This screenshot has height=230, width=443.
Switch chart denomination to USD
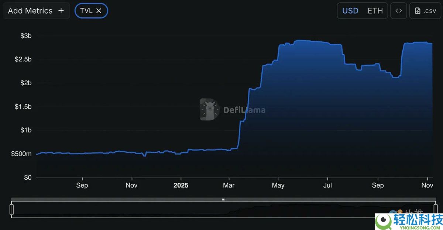tap(350, 11)
